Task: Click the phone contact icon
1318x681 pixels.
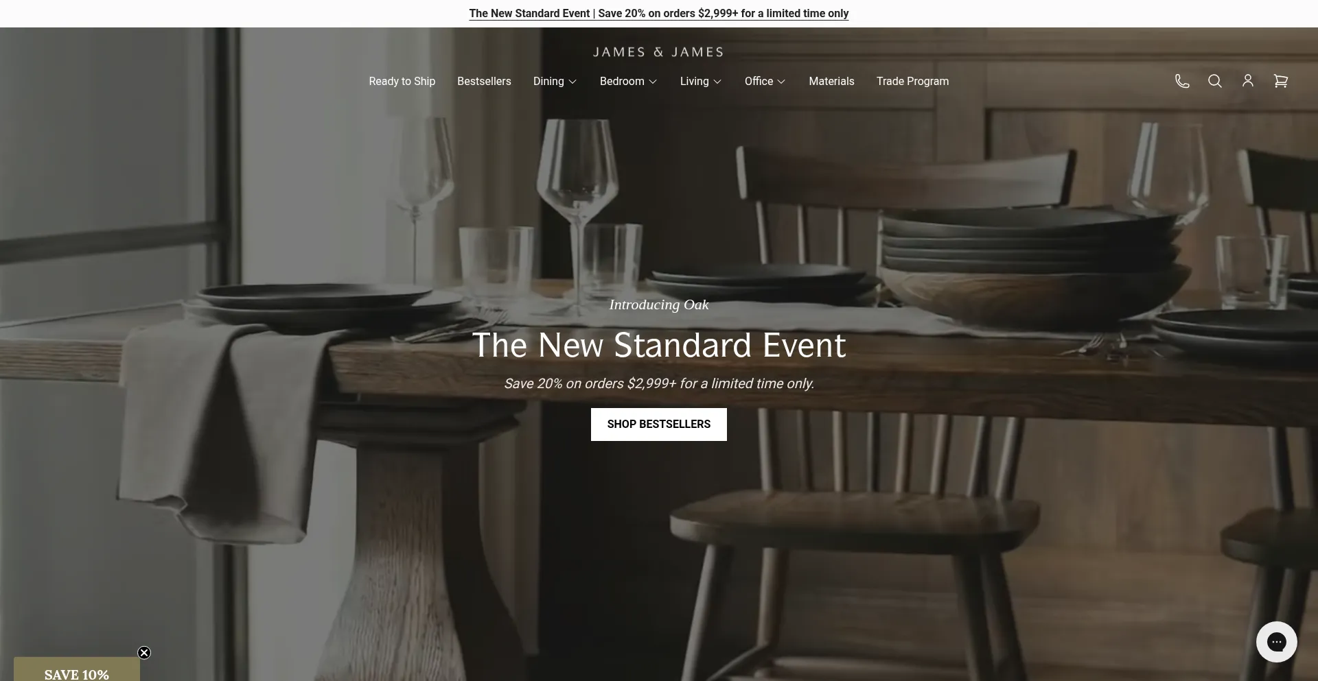Action: pyautogui.click(x=1182, y=81)
